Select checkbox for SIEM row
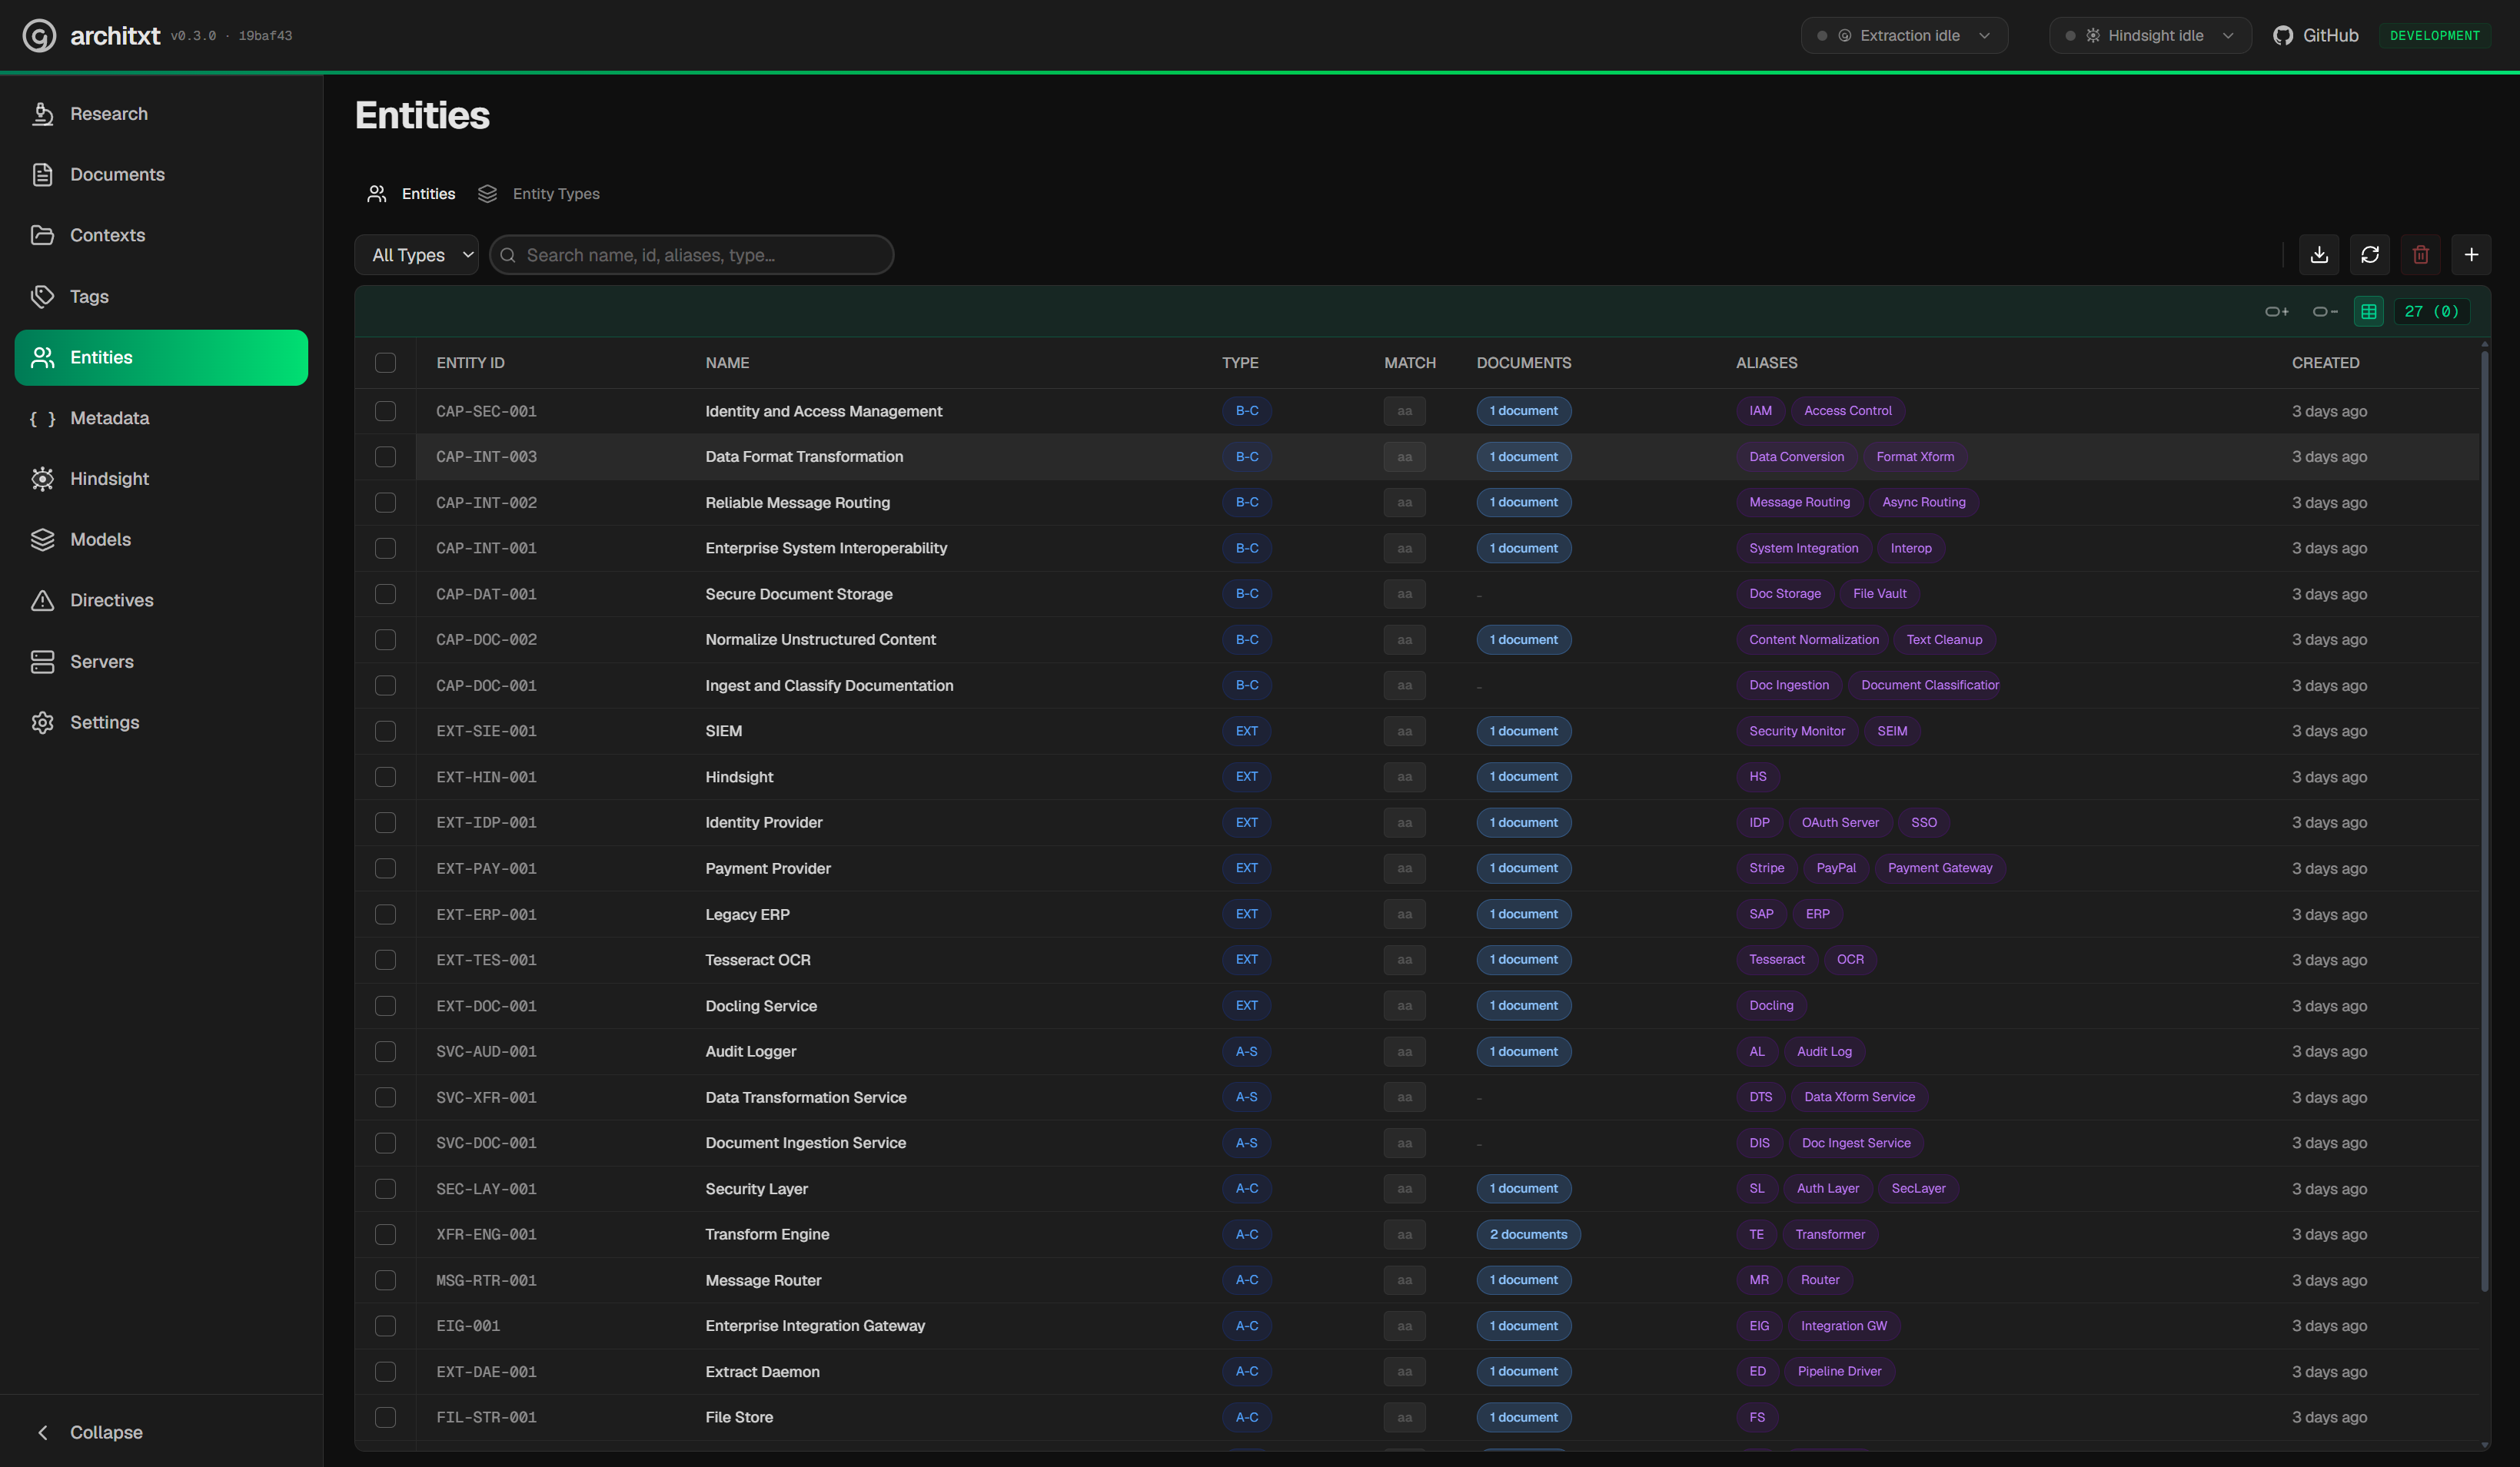Viewport: 2520px width, 1467px height. click(385, 732)
